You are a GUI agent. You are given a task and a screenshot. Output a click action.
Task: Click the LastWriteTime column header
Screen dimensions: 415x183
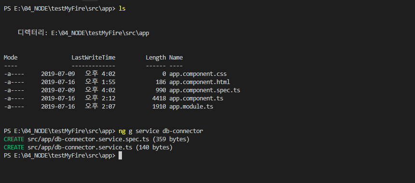[x=94, y=58]
